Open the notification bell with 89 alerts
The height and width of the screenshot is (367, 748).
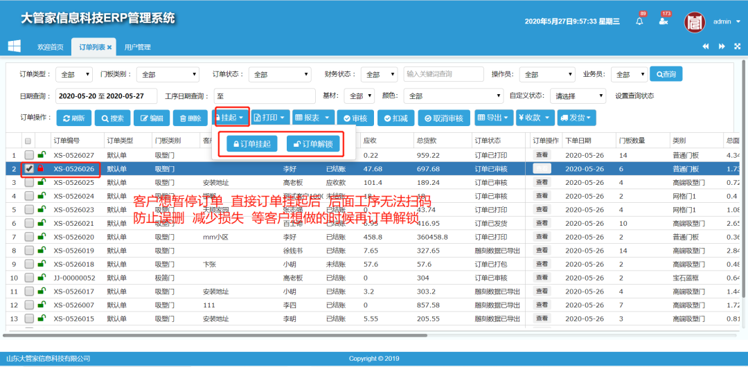click(x=639, y=21)
